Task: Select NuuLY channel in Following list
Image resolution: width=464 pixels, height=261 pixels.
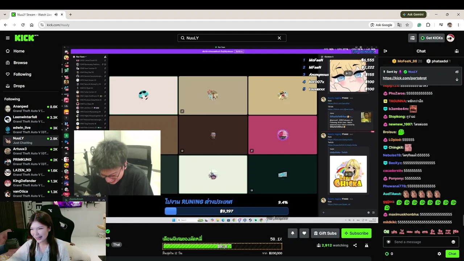Action: tap(31, 140)
